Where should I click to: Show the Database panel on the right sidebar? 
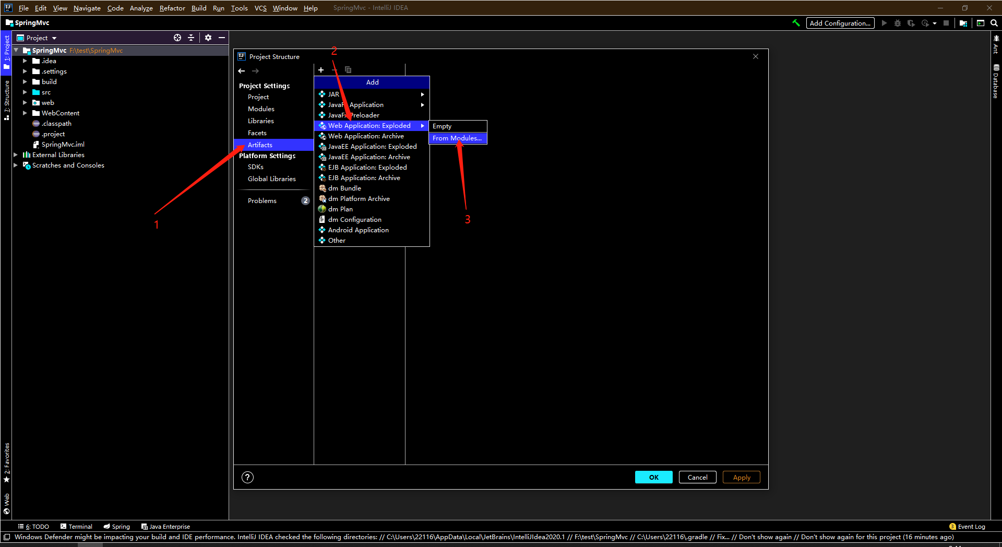pyautogui.click(x=996, y=81)
